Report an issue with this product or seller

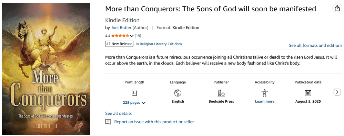tap(154, 122)
